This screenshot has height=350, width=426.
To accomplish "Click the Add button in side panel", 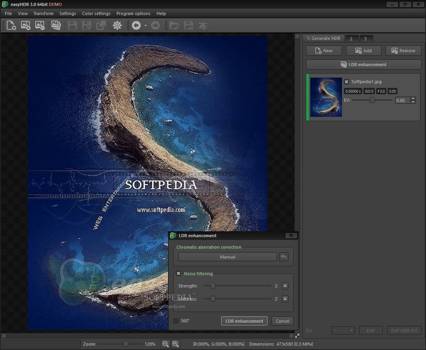I will coord(363,51).
